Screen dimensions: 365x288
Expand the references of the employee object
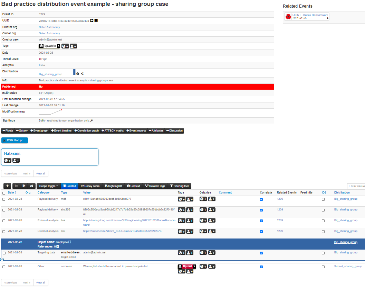point(57,247)
